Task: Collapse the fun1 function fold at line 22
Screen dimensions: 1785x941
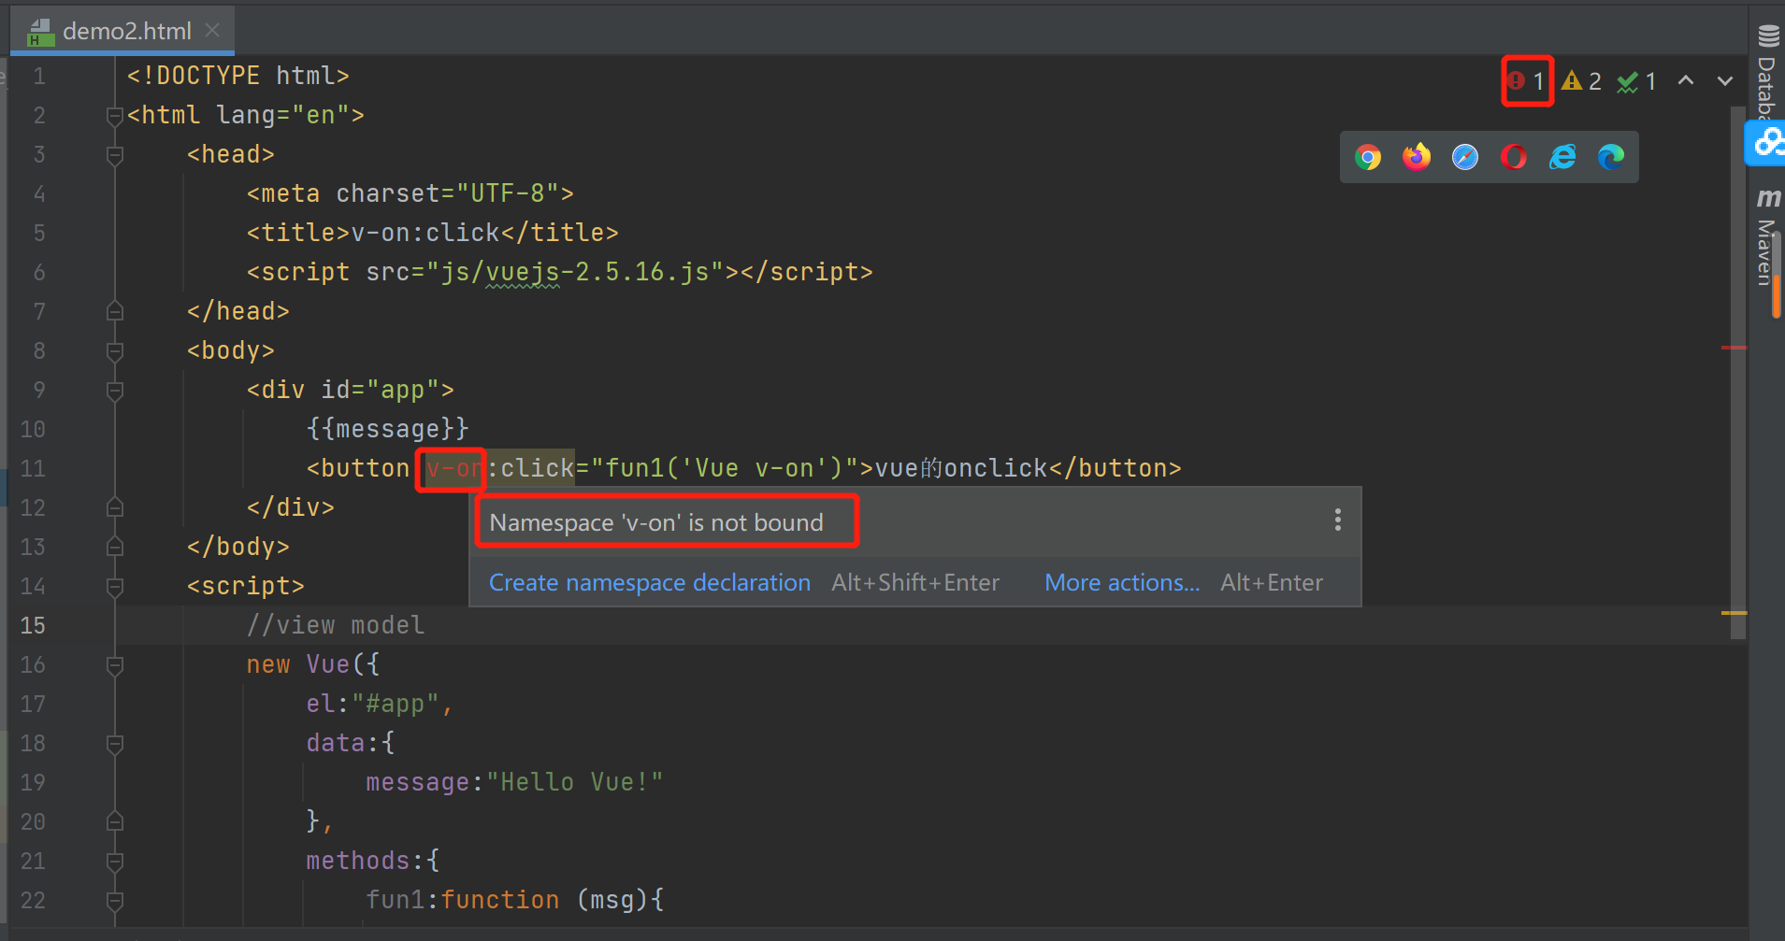Action: pos(115,901)
